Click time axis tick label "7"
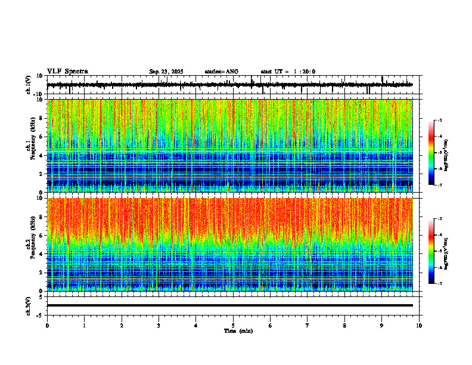Image resolution: width=472 pixels, height=365 pixels. pos(308,326)
